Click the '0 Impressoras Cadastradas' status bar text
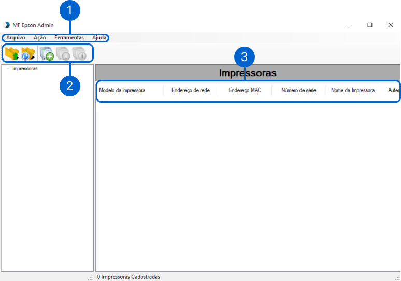The height and width of the screenshot is (281, 401). click(128, 277)
